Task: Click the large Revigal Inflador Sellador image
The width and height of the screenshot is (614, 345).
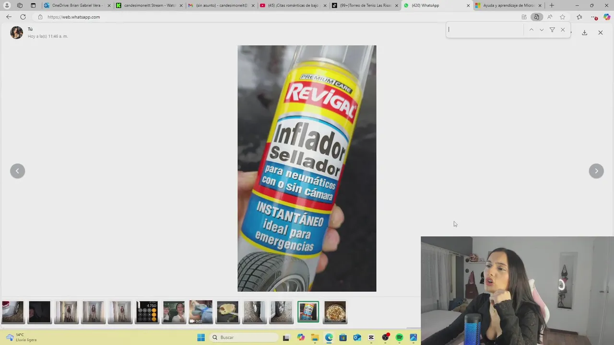Action: pos(307,168)
